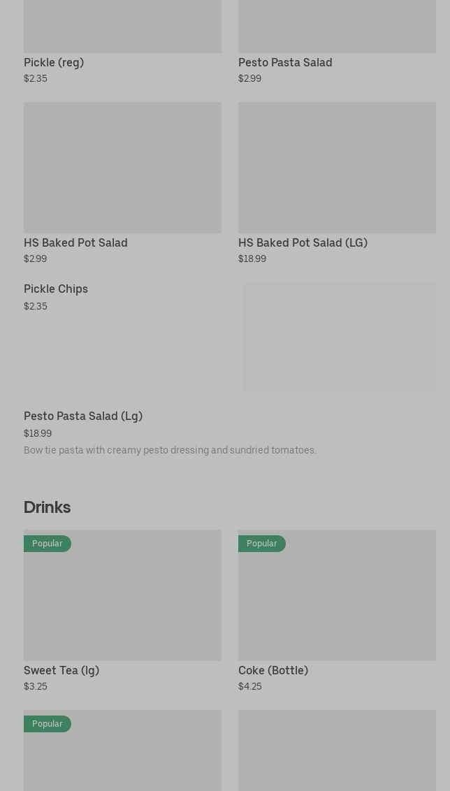Viewport: 450px width, 791px height.
Task: Click the HS Baked Pot Salad (LG) title
Action: coord(303,242)
